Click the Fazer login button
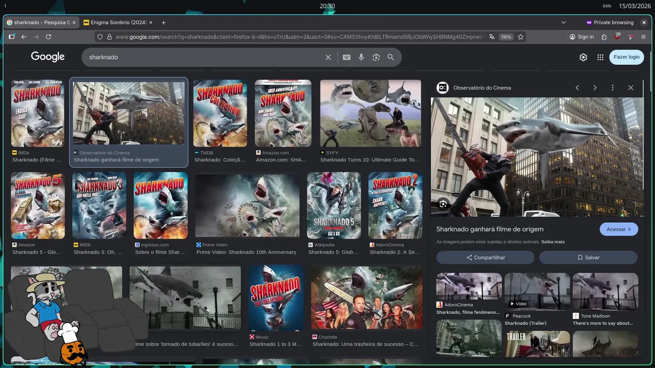 (627, 57)
